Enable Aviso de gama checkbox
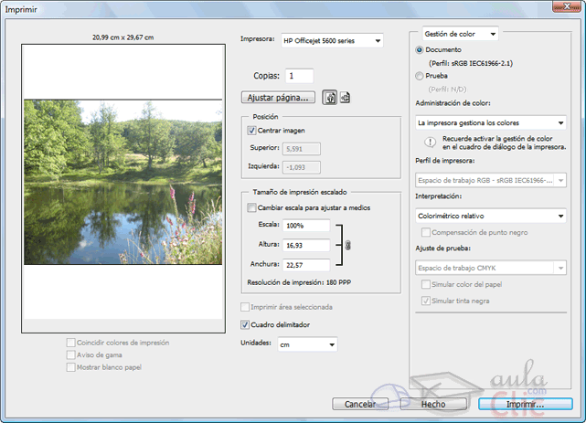Screen dimensions: 586x423 click(70, 354)
